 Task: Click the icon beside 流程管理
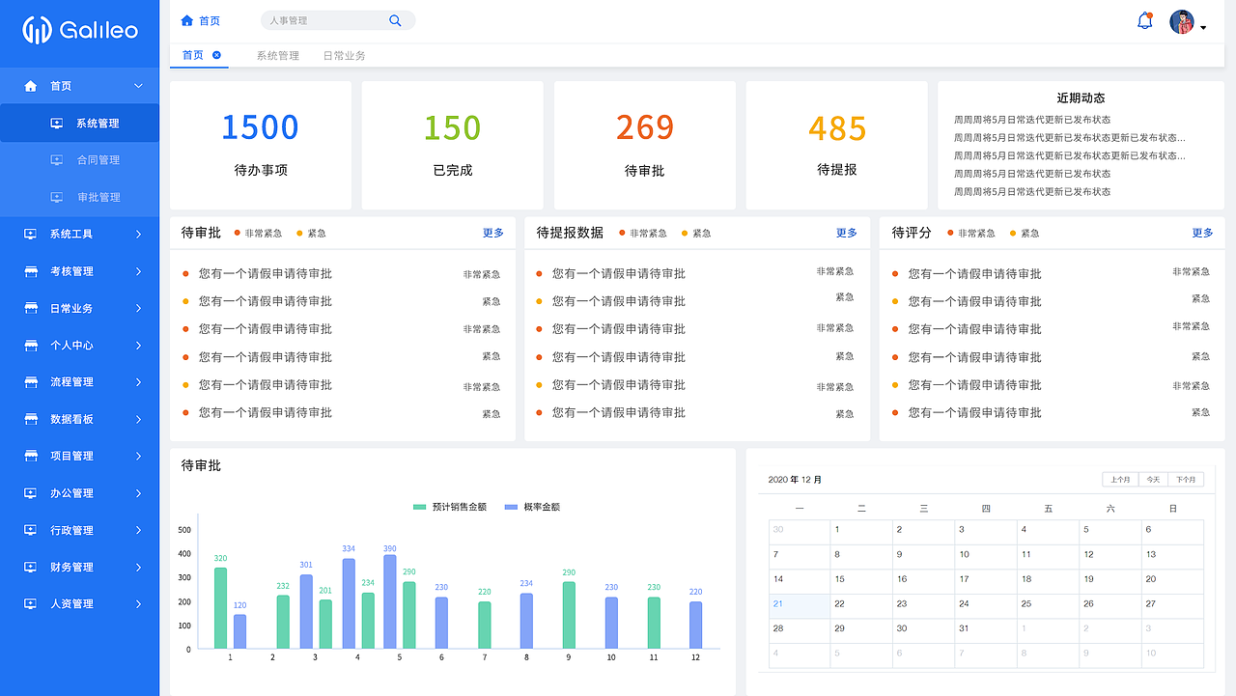tap(31, 382)
